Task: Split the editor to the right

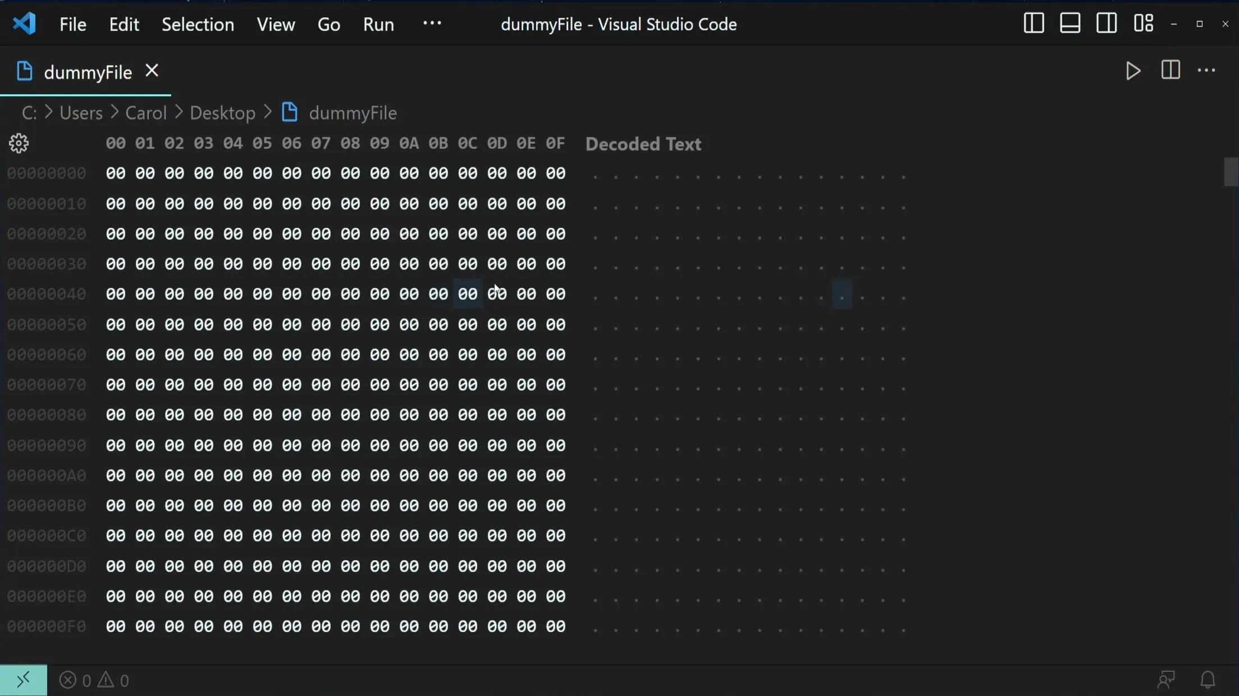Action: pos(1171,71)
